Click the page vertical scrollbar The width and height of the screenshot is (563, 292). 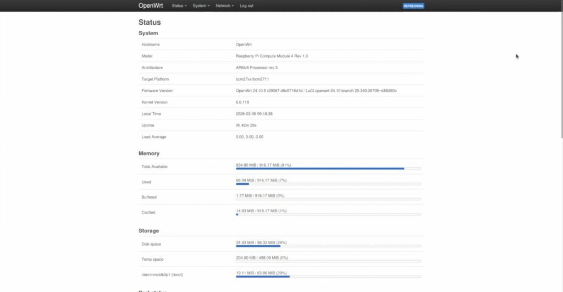(x=561, y=69)
